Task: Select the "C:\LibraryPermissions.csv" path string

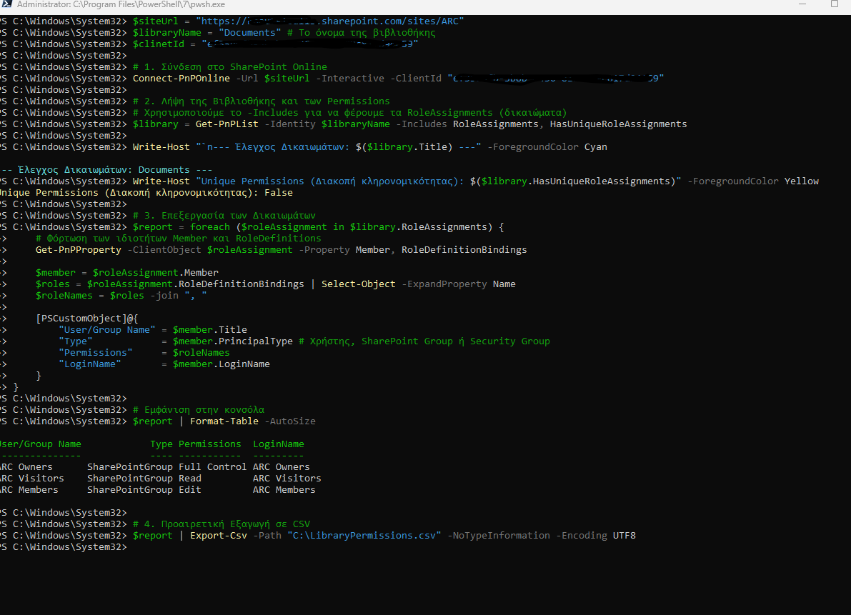Action: (364, 536)
